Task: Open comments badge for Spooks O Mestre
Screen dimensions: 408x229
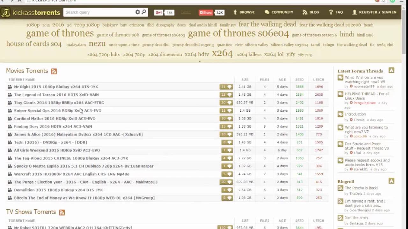Action: tap(227, 166)
